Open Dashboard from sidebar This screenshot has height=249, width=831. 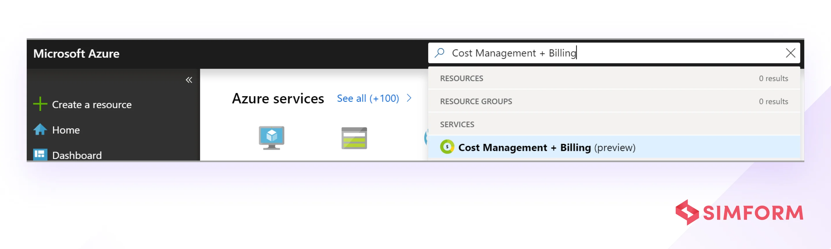(77, 155)
